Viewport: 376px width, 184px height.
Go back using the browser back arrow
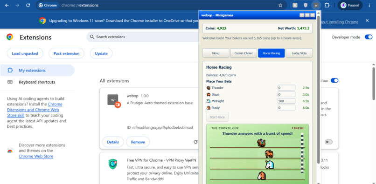tap(7, 5)
